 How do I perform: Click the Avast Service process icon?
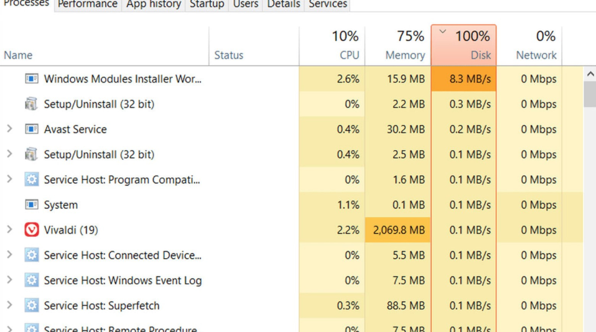click(32, 129)
